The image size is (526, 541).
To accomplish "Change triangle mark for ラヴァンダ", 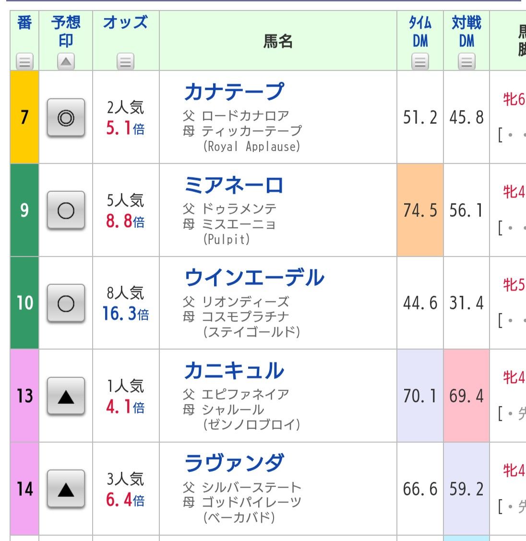I will (66, 489).
